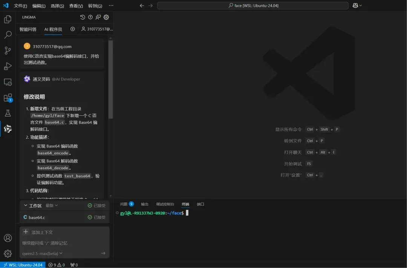This screenshot has height=268, width=407.
Task: Open the Explorer view in activity bar
Action: [x=8, y=19]
